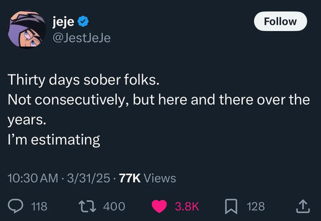Click the repost arrows icon
The width and height of the screenshot is (321, 221).
[88, 206]
